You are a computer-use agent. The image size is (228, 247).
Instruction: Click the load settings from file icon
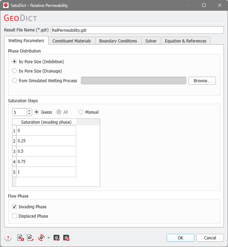click(30, 238)
